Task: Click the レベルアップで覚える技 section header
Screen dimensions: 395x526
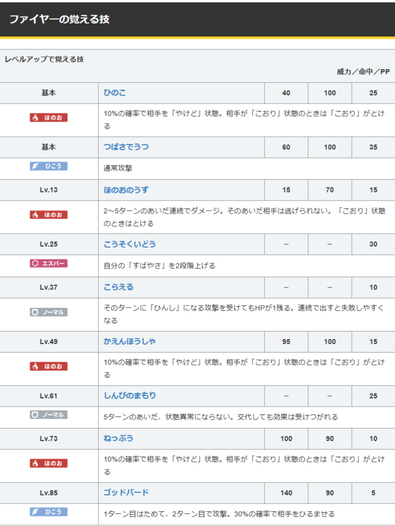Action: tap(44, 59)
